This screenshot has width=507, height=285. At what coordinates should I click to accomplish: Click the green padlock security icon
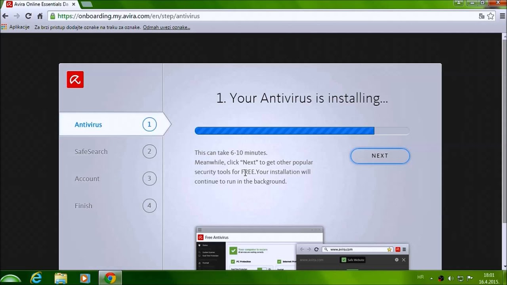53,16
